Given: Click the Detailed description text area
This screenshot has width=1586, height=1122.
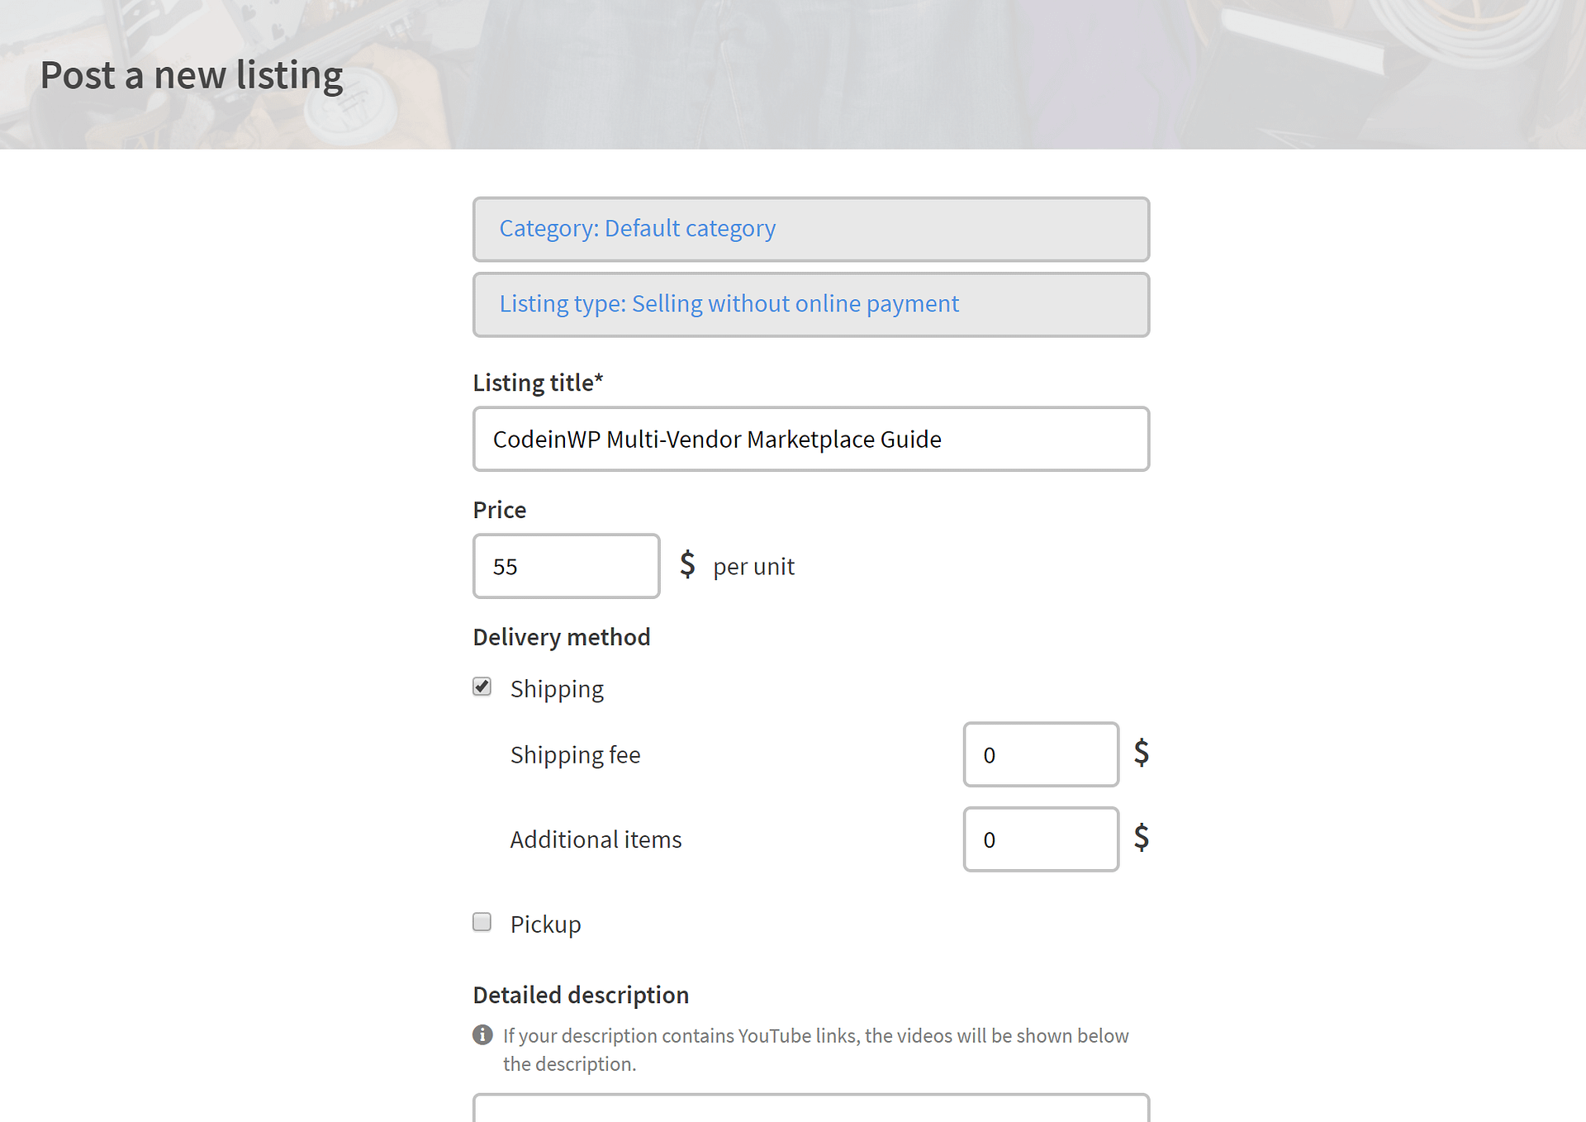Looking at the screenshot, I should click(810, 1109).
